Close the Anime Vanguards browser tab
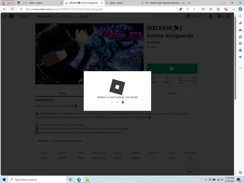Image resolution: width=244 pixels, height=183 pixels. [102, 3]
